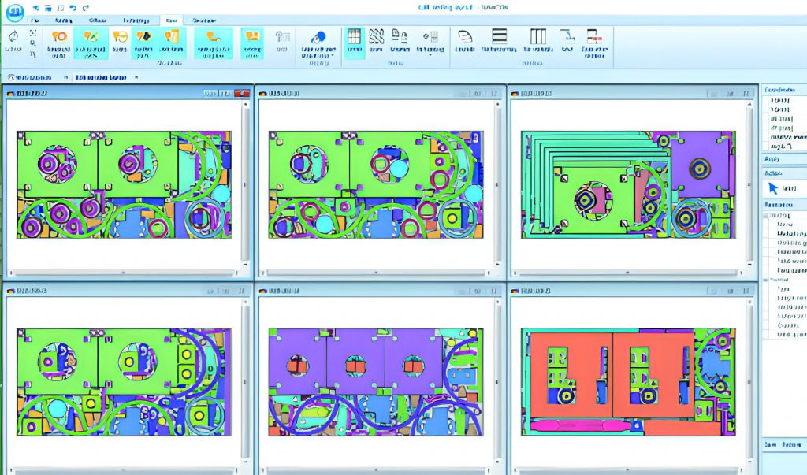Viewport: 807px width, 475px height.
Task: Collapse the first tree node in right panel
Action: click(x=767, y=215)
